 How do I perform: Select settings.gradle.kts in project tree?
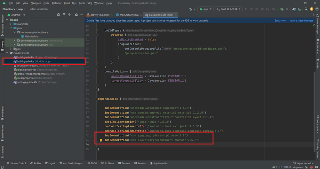(x=35, y=82)
